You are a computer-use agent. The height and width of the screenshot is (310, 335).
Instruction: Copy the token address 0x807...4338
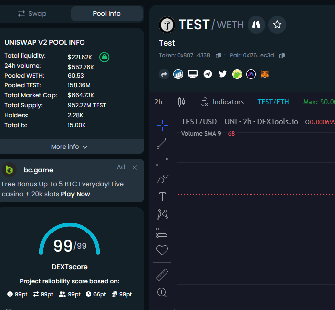pos(218,56)
